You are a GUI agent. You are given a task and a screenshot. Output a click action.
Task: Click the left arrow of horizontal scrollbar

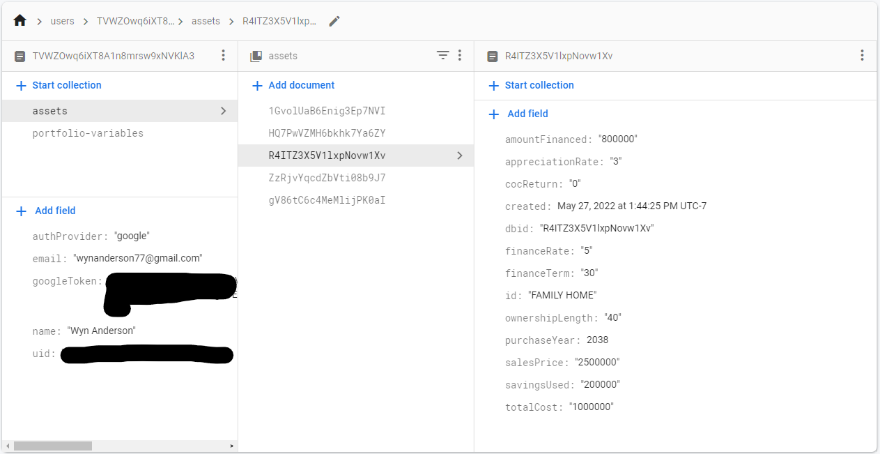pyautogui.click(x=7, y=446)
